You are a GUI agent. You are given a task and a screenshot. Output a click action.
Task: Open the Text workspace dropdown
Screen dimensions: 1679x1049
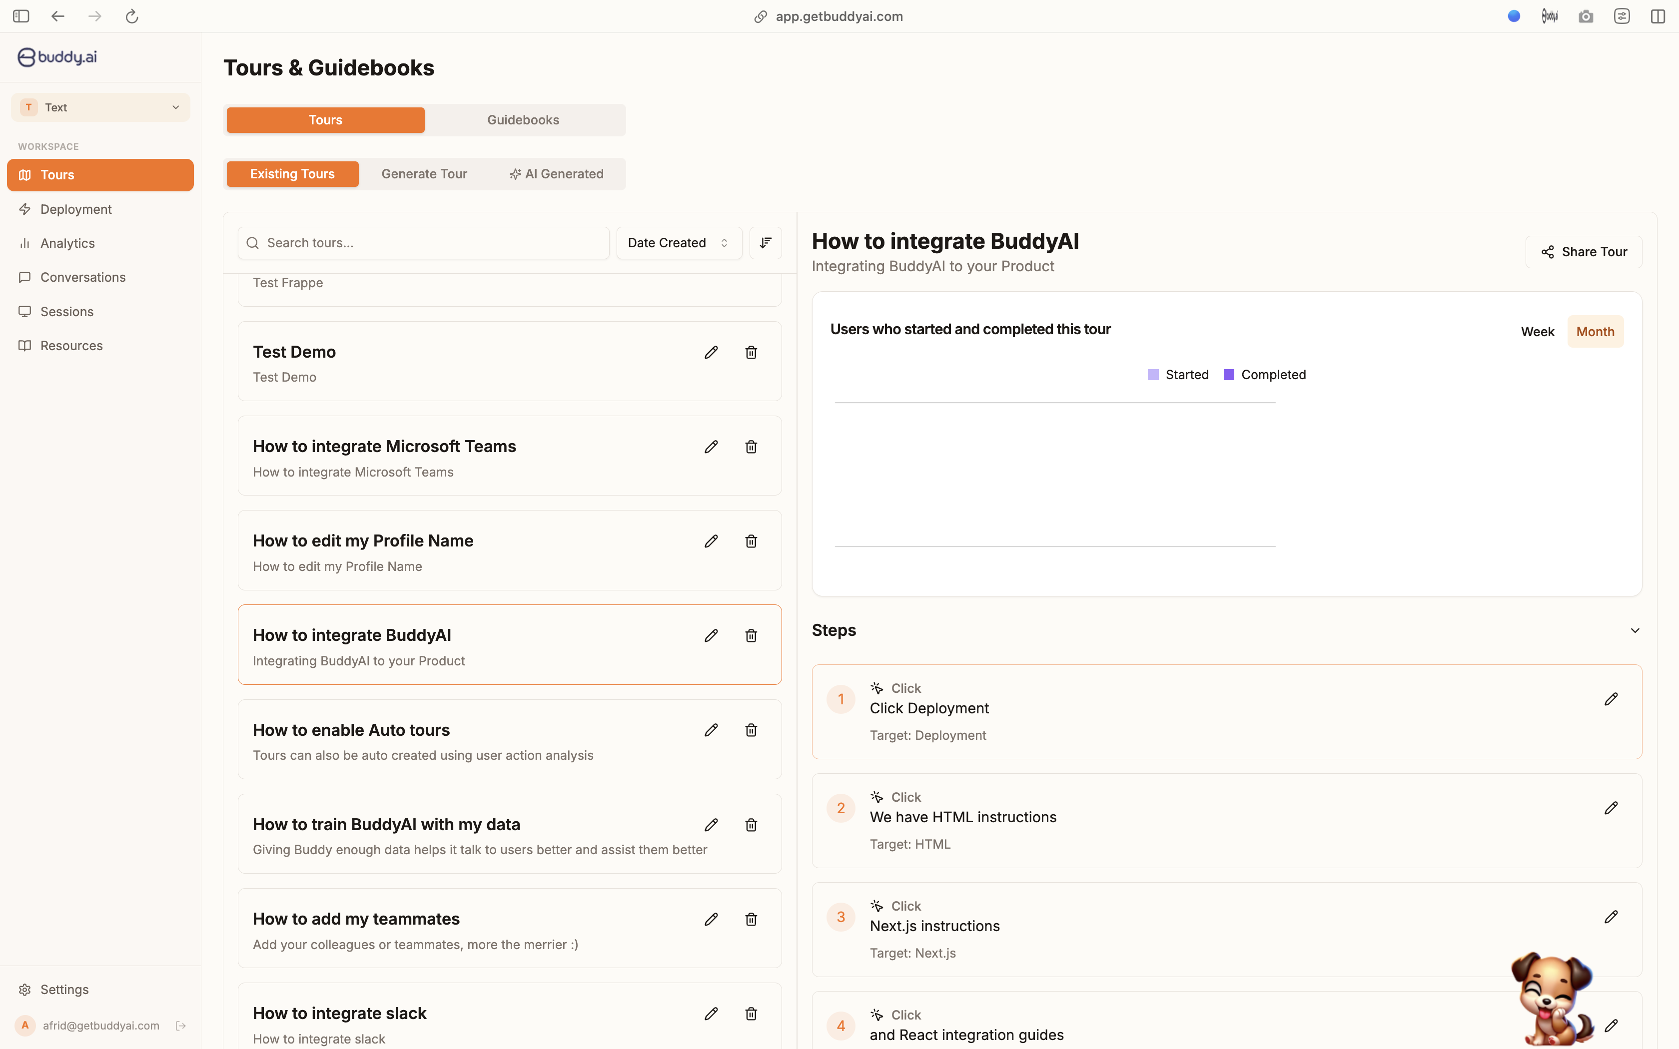[x=100, y=107]
